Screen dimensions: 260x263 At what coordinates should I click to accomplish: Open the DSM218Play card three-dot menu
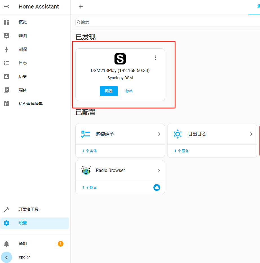pyautogui.click(x=155, y=58)
